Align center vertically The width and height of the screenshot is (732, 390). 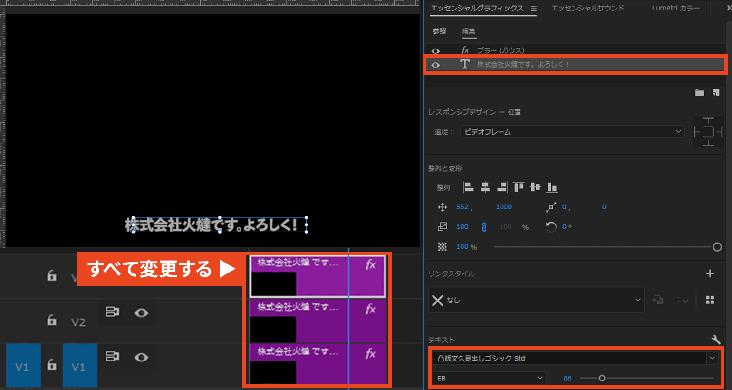tap(535, 187)
